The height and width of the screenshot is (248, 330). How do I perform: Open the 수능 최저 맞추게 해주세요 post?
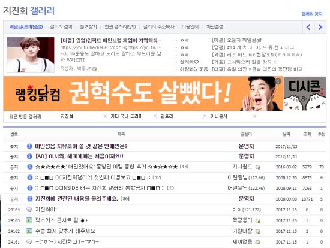coord(65,231)
